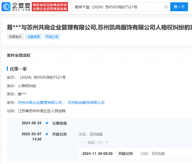Click the time 14:30 under 2025-03-07
Image resolution: width=192 pixels, height=164 pixels.
click(x=37, y=139)
